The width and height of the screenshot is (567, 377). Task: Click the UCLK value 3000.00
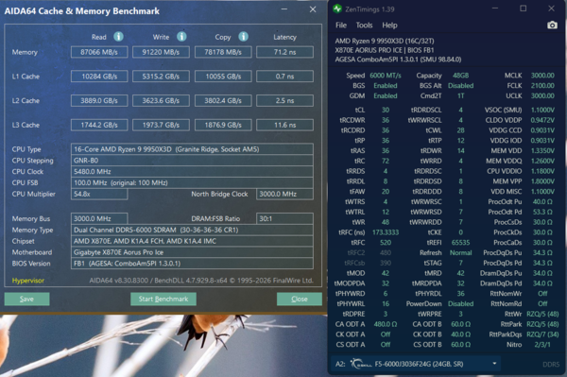(x=542, y=95)
